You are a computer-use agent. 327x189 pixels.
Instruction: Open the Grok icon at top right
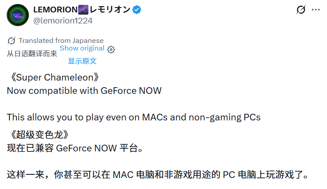tap(301, 10)
